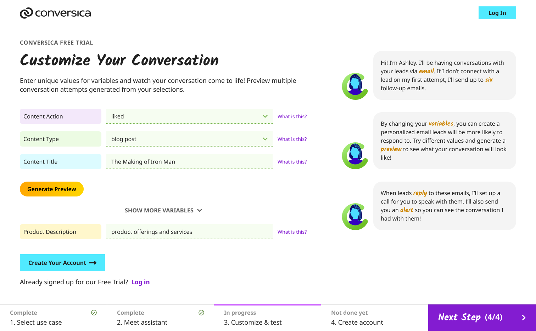Open the Content Action dropdown

click(x=189, y=116)
